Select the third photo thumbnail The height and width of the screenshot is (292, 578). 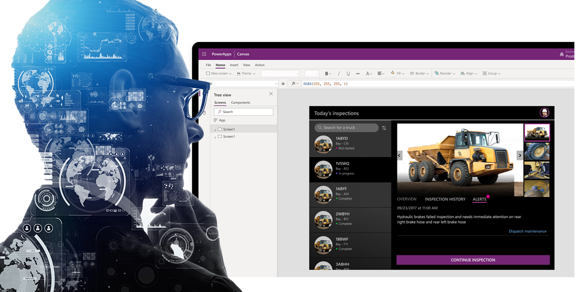point(537,170)
